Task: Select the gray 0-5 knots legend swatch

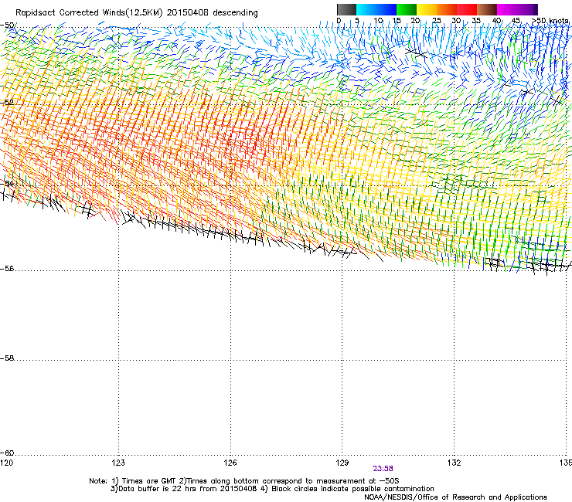Action: tap(346, 9)
